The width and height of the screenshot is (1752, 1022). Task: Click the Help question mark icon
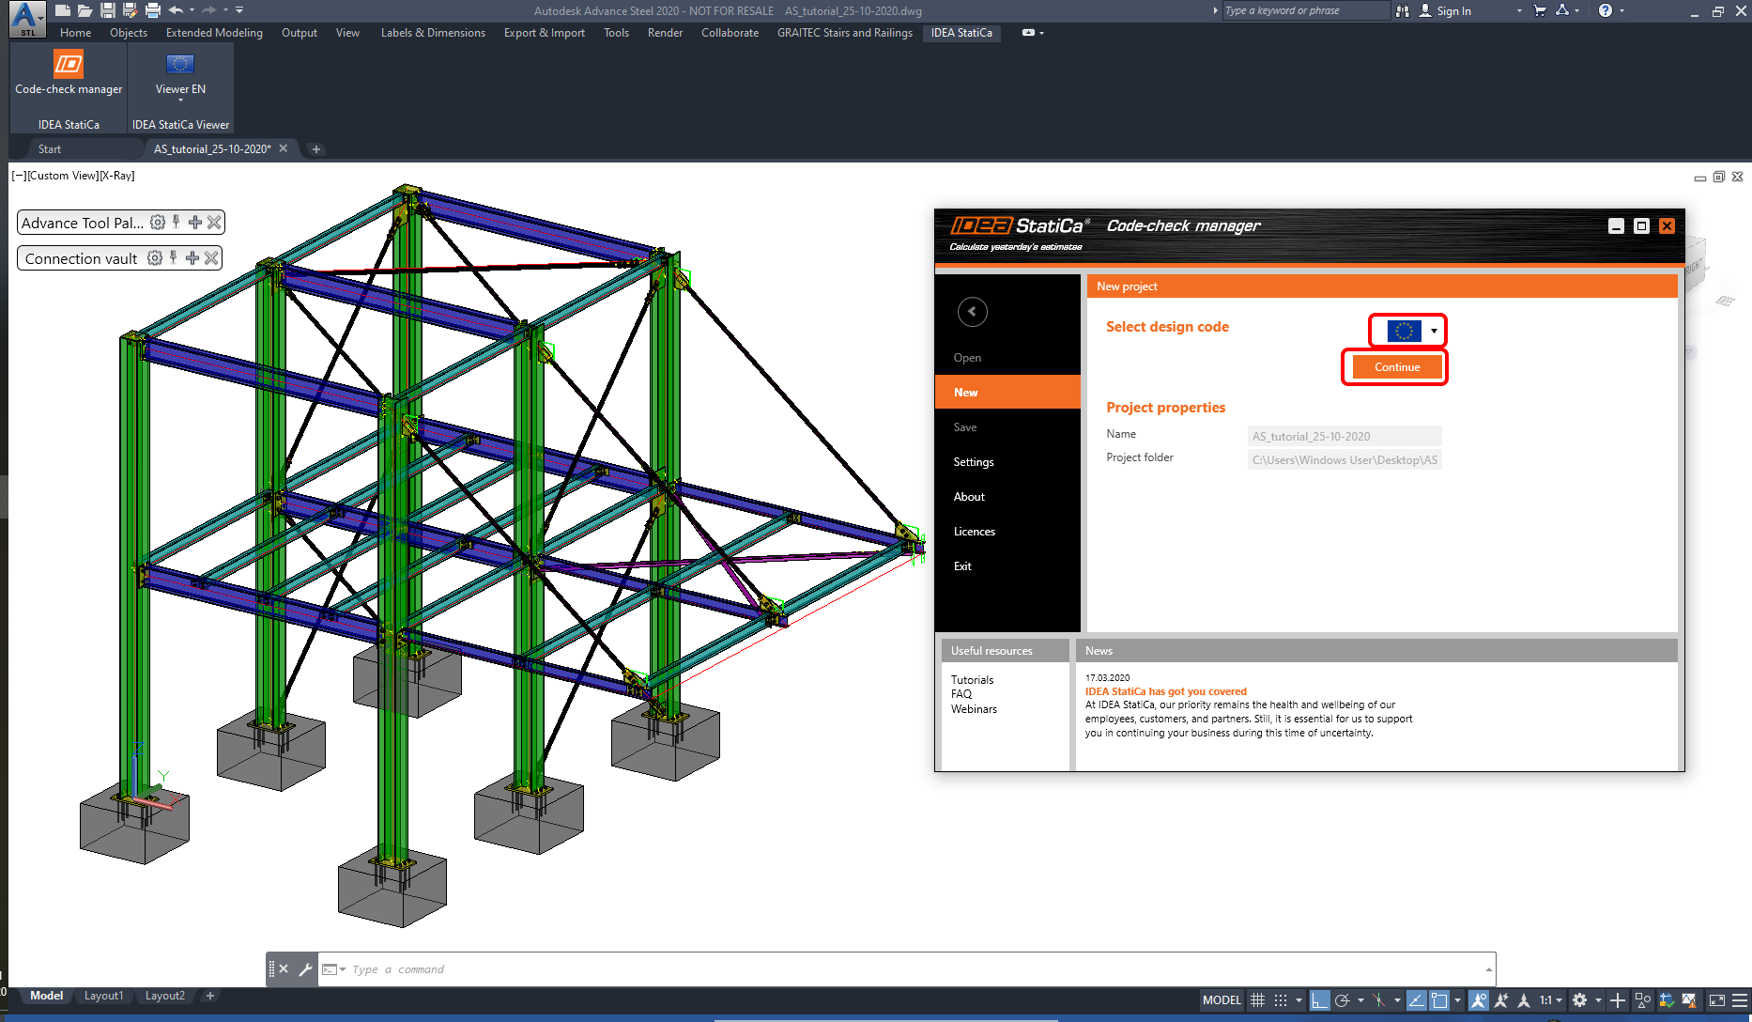tap(1606, 10)
